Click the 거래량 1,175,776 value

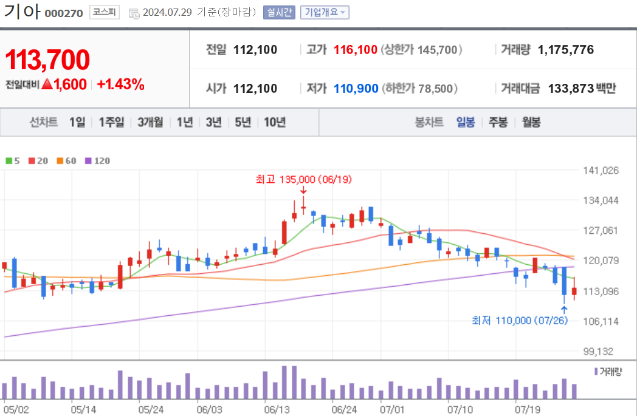point(565,50)
